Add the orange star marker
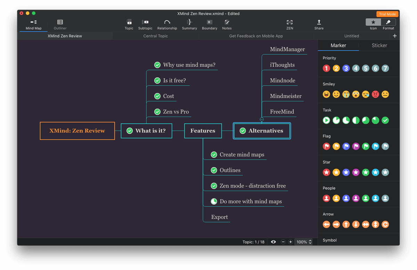Screen dimensions: 417x270 pyautogui.click(x=336, y=172)
